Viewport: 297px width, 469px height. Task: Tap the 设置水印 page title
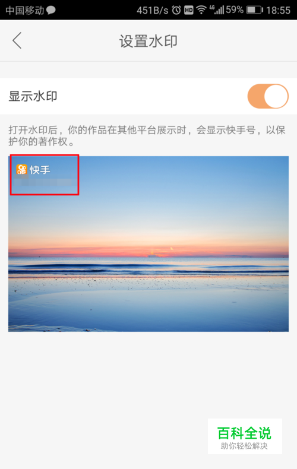click(x=148, y=41)
